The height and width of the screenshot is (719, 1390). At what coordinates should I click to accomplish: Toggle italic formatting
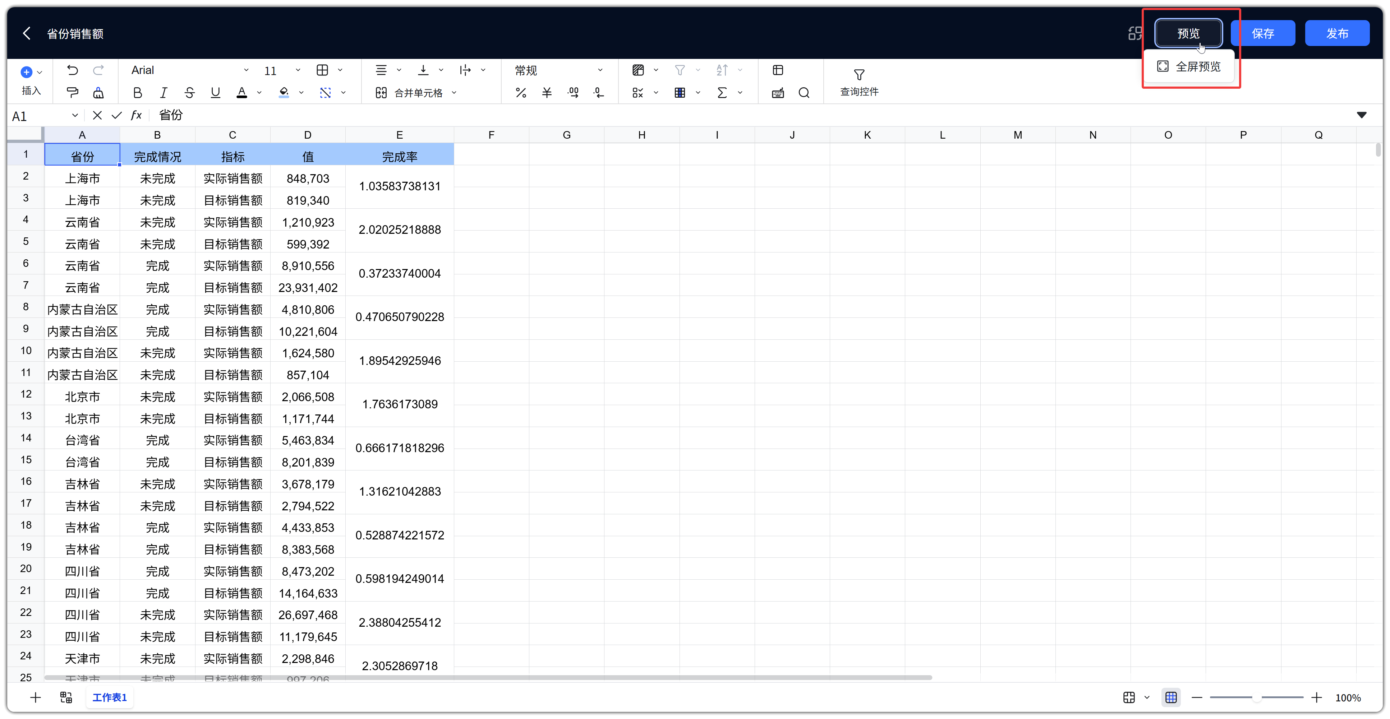coord(164,93)
